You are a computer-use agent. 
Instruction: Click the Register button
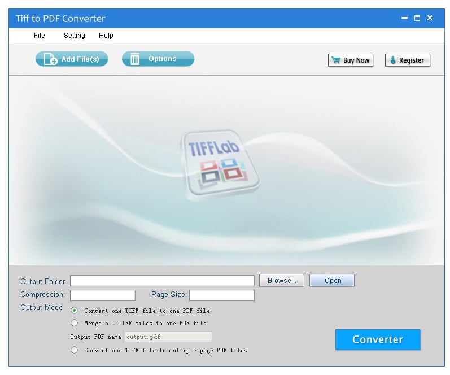pyautogui.click(x=408, y=60)
